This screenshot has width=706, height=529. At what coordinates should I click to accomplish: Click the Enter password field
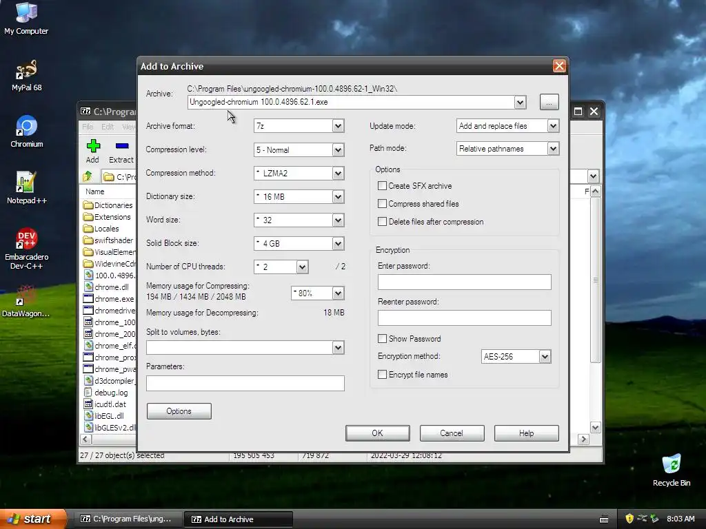[464, 282]
